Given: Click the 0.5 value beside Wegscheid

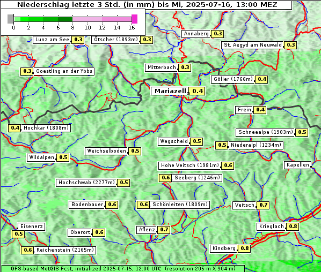Looking at the screenshot, I should pos(196,141).
